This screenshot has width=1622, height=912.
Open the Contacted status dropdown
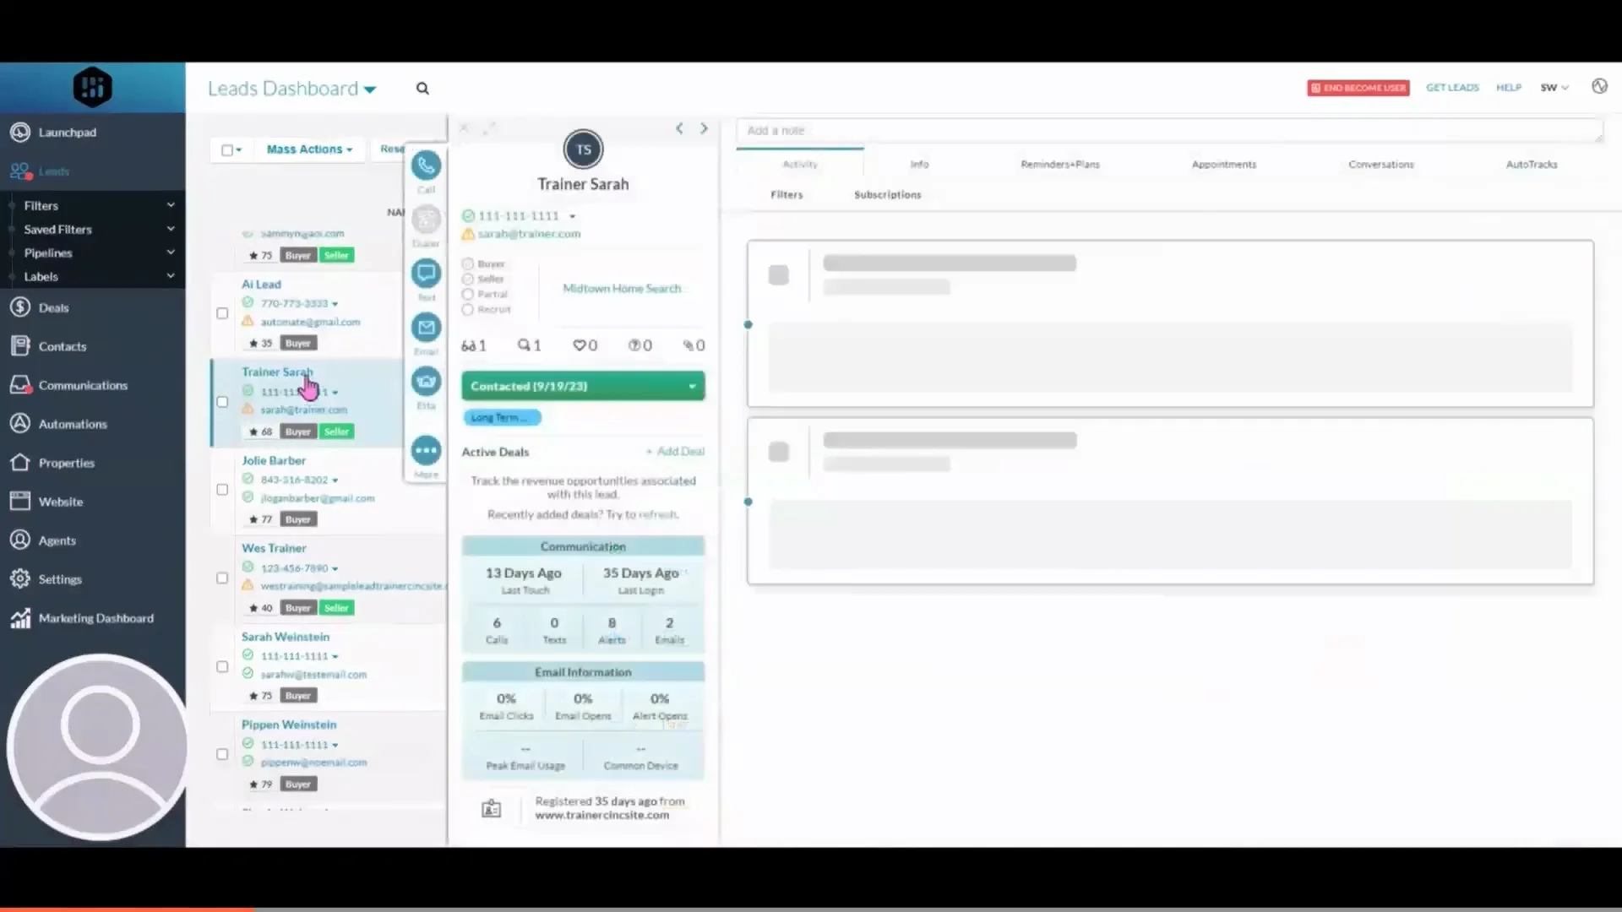coord(583,386)
